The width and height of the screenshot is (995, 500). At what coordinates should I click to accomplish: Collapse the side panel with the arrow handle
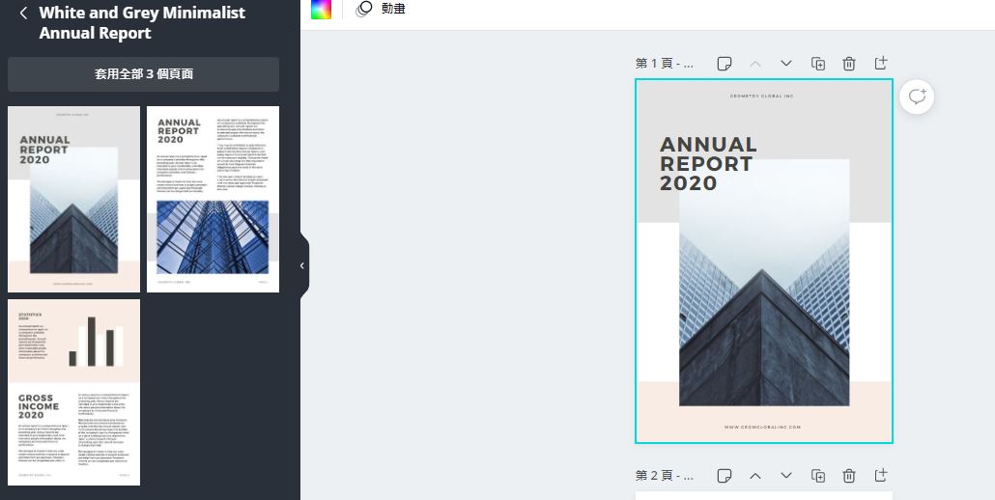(302, 265)
